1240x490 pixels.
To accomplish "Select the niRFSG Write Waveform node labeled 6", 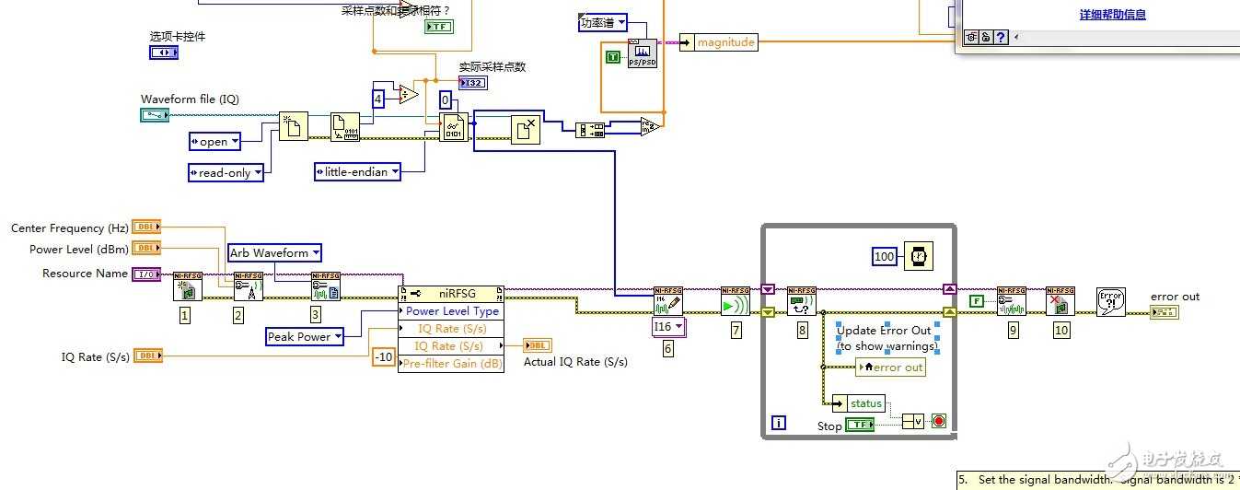I will pyautogui.click(x=668, y=301).
